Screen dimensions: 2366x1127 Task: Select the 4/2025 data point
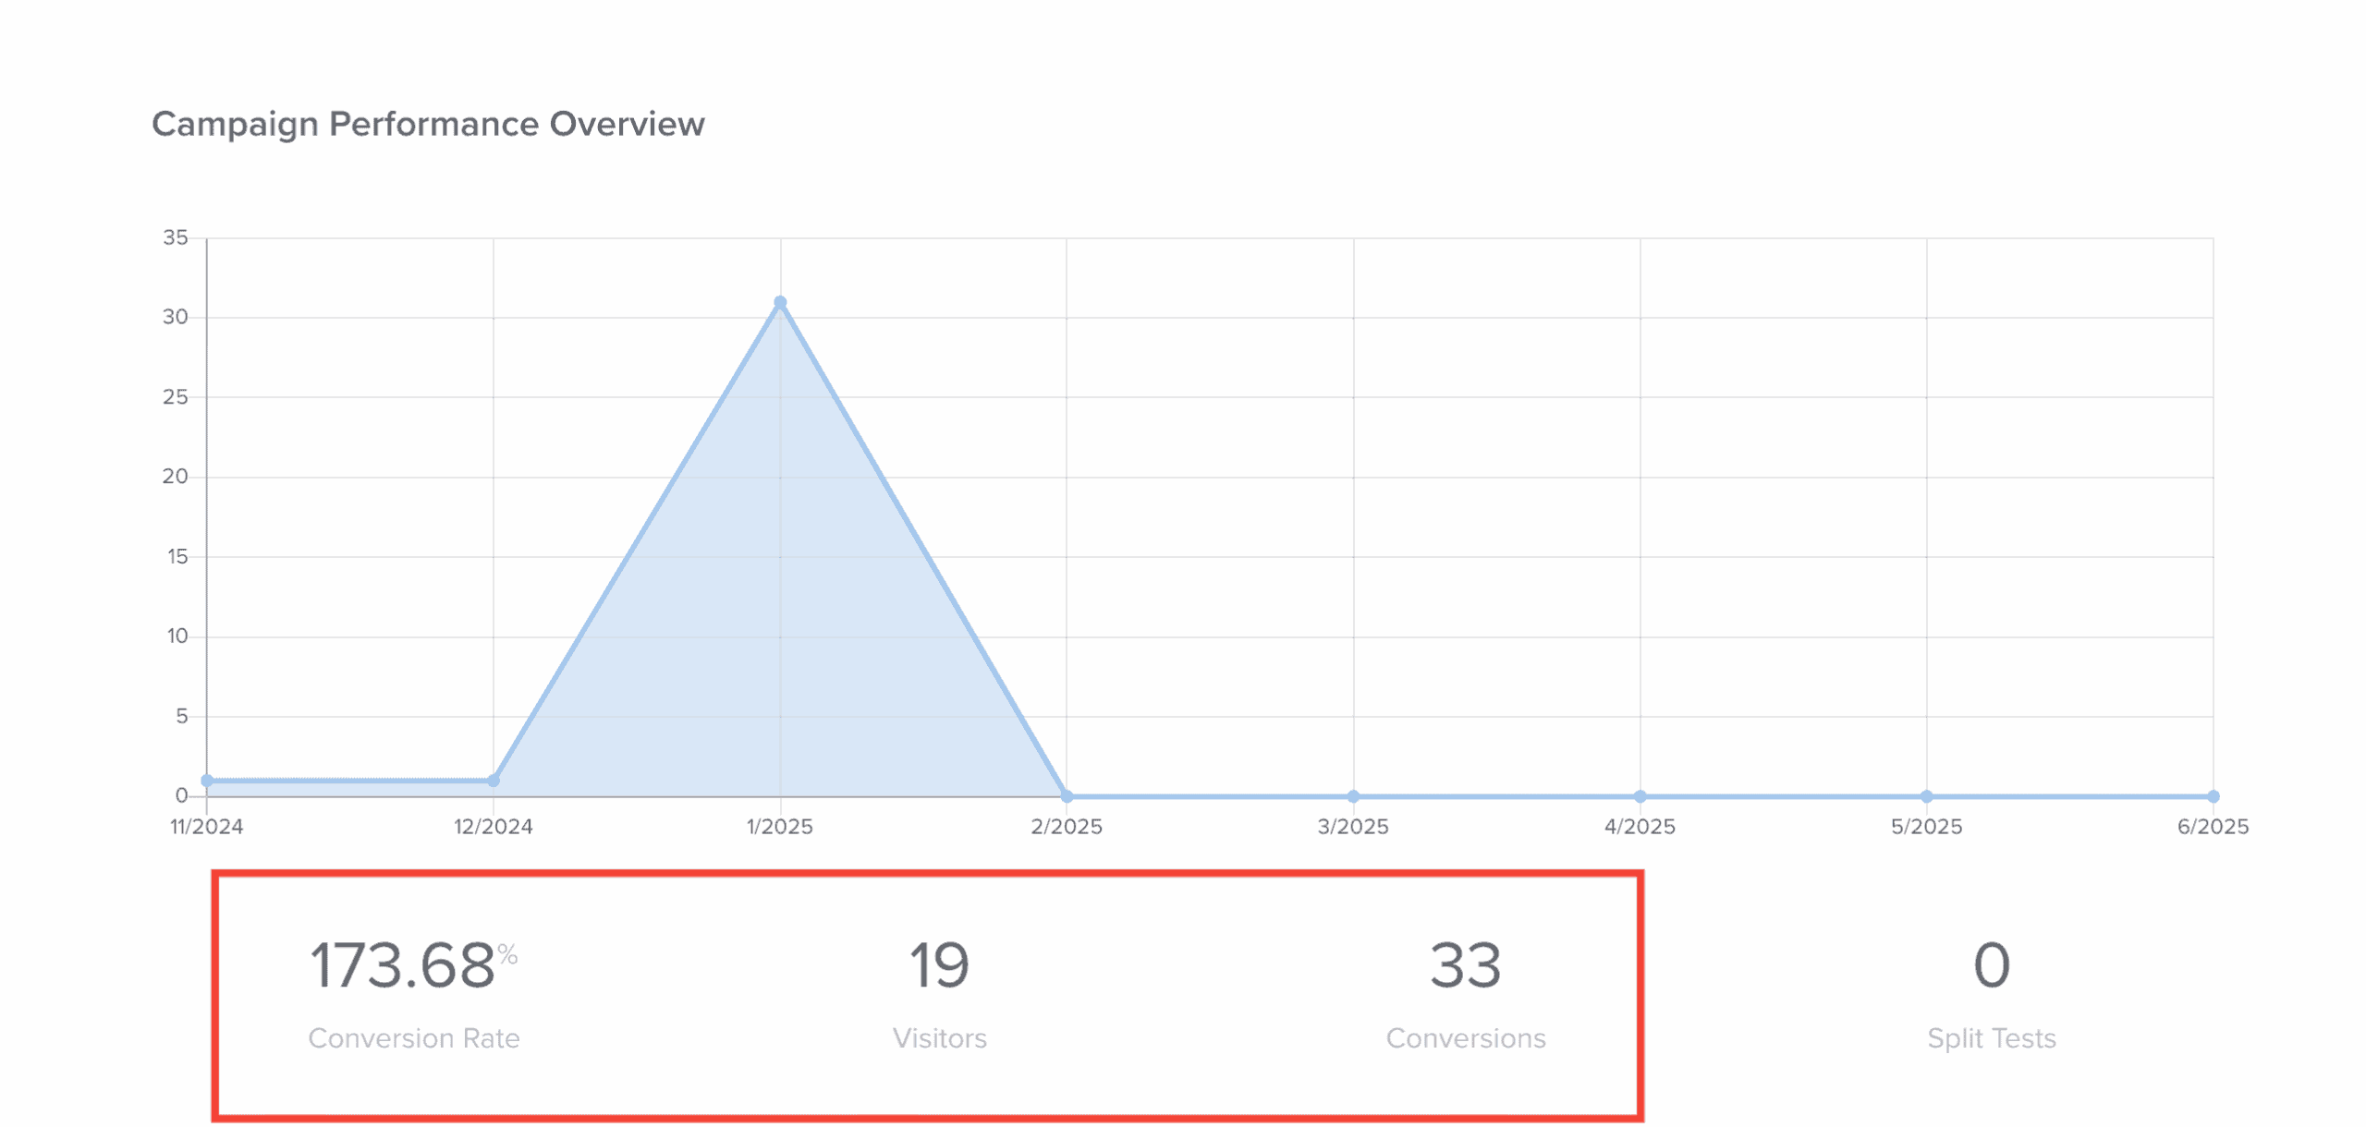click(1640, 796)
